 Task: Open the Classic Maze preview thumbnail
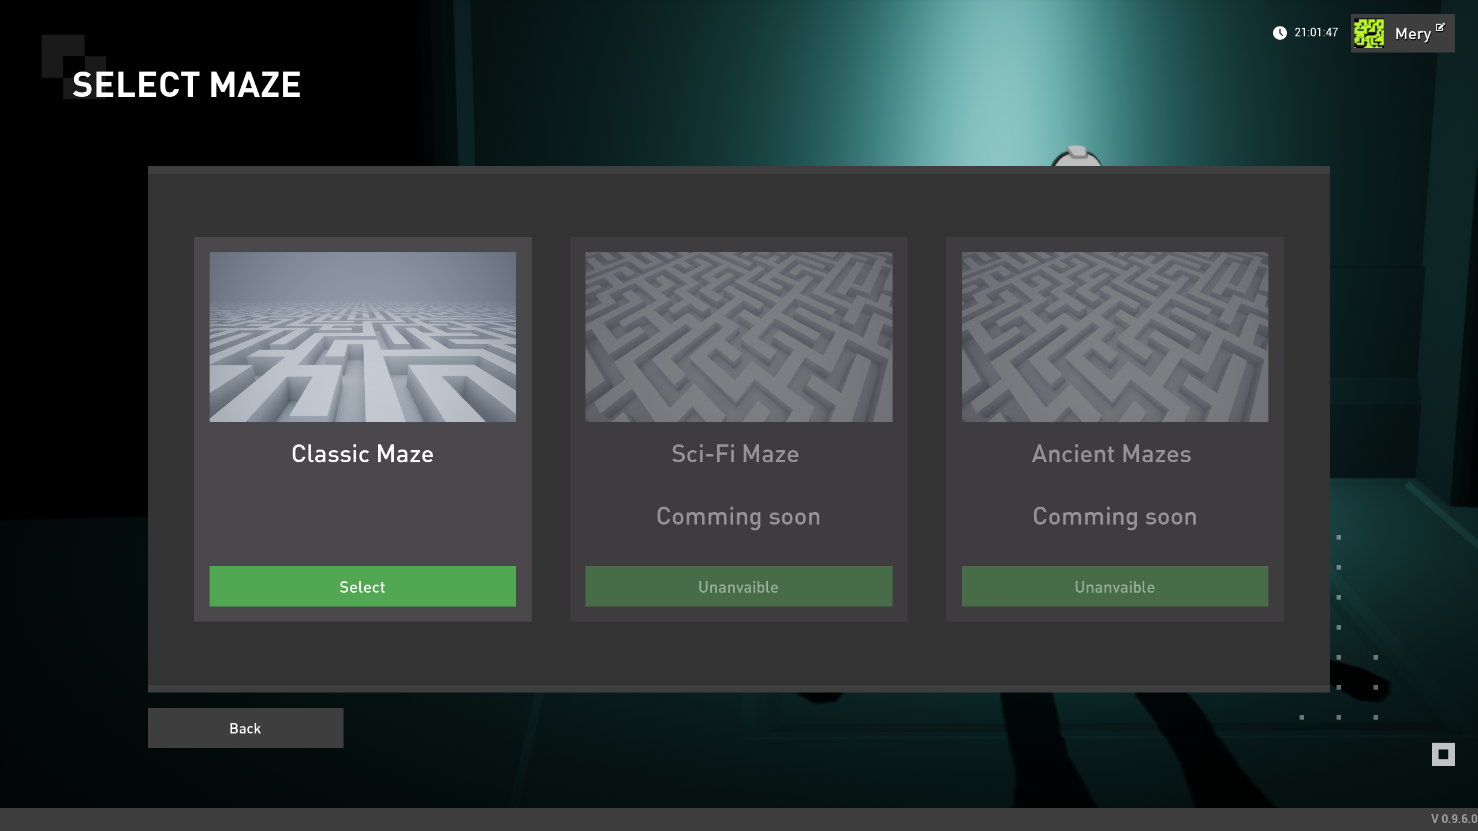coord(363,337)
